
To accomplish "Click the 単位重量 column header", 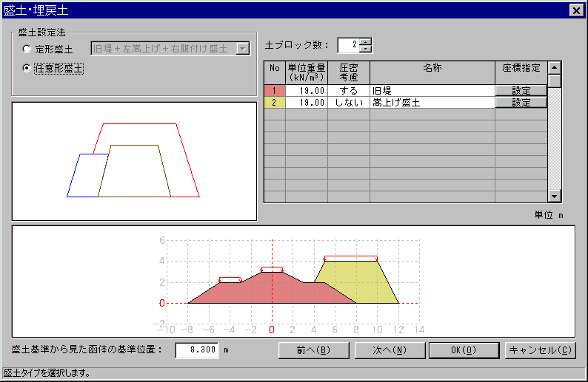I will pyautogui.click(x=307, y=72).
